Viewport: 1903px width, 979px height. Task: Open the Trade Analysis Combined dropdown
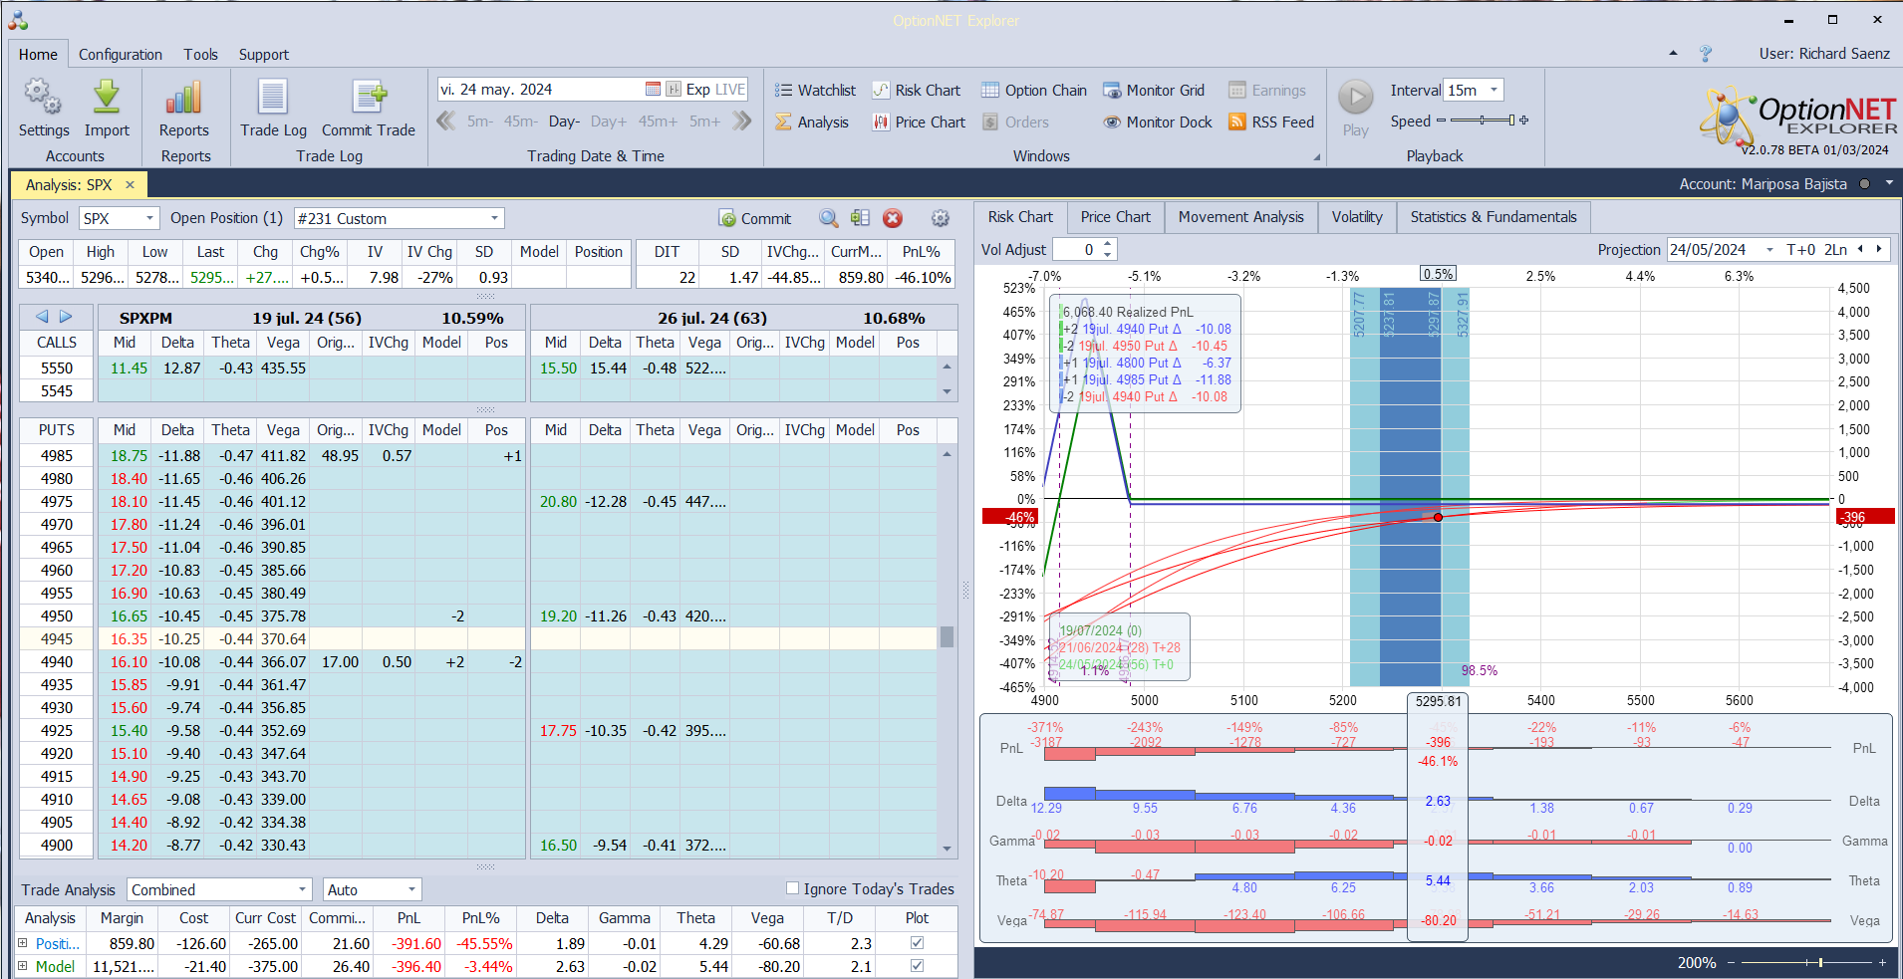tap(302, 889)
